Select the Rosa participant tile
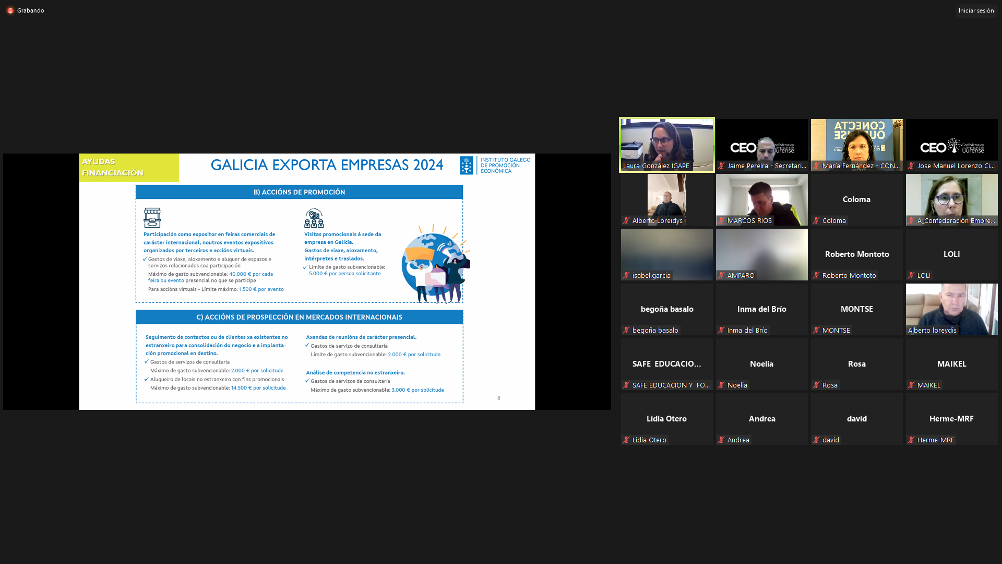This screenshot has height=564, width=1002. click(x=856, y=364)
